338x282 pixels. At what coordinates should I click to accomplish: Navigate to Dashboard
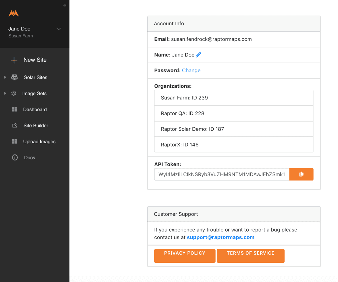click(35, 109)
